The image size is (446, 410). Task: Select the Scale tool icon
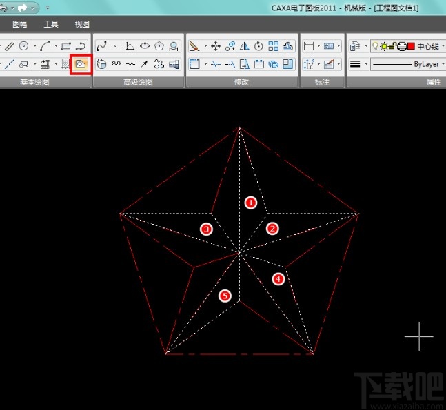click(288, 64)
